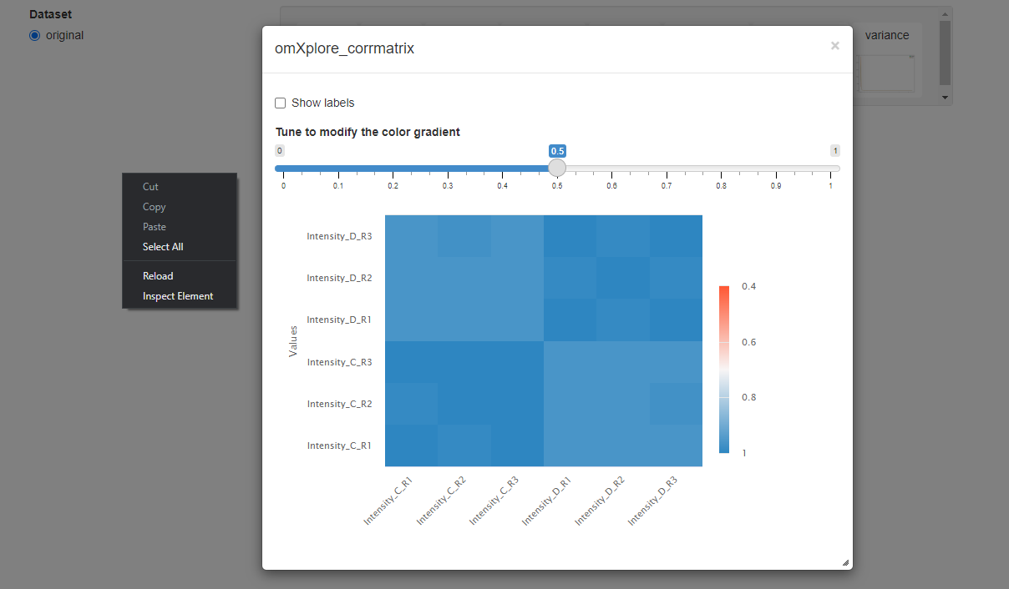This screenshot has width=1009, height=589.
Task: Click the omXplore_corrmatrix dialog title
Action: pyautogui.click(x=344, y=48)
